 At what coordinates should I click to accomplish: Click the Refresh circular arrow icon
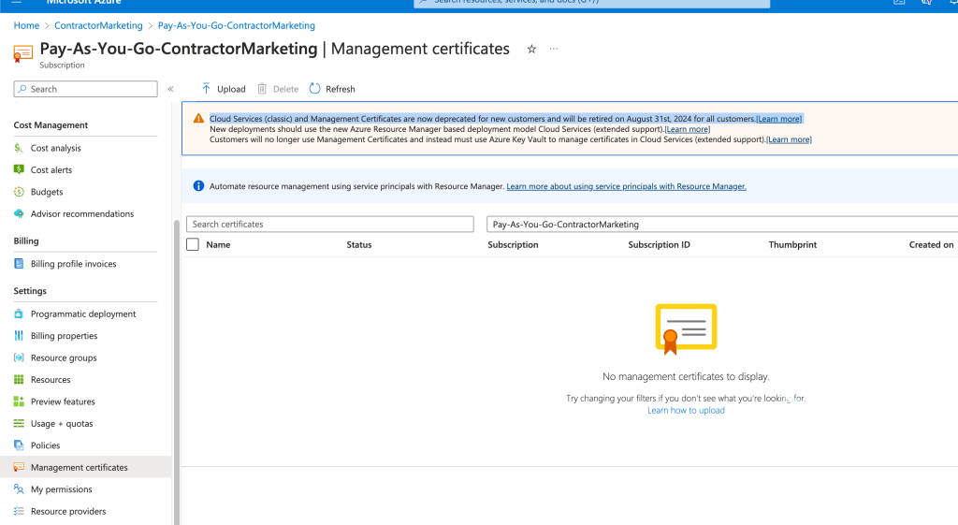tap(314, 89)
